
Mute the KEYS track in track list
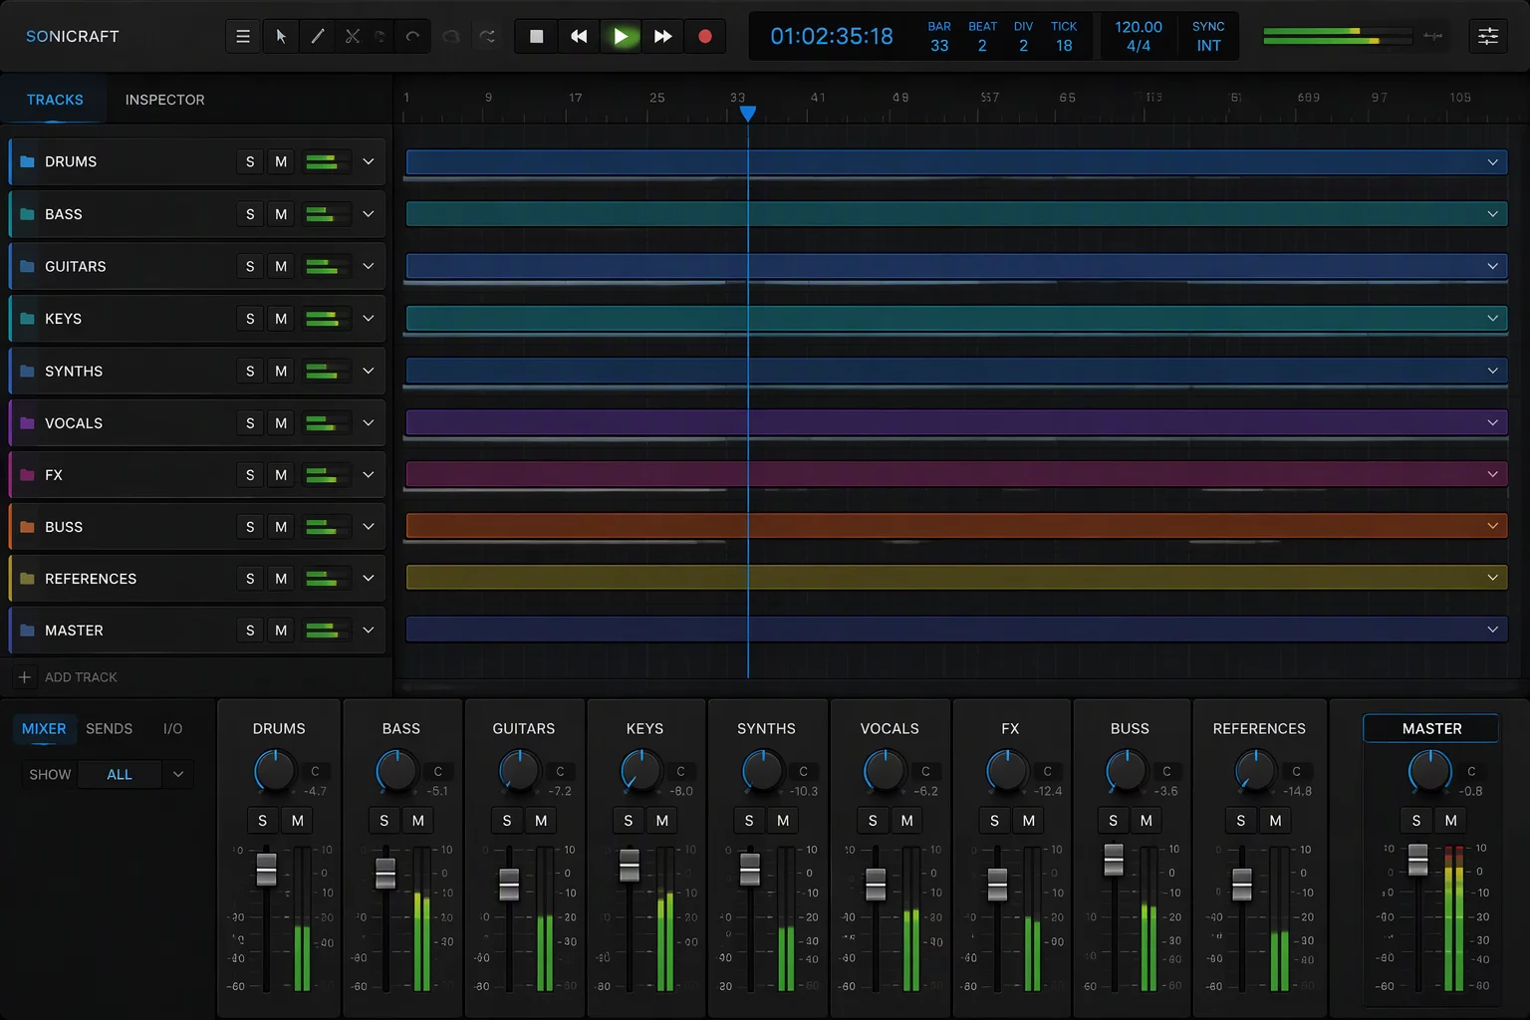(281, 319)
